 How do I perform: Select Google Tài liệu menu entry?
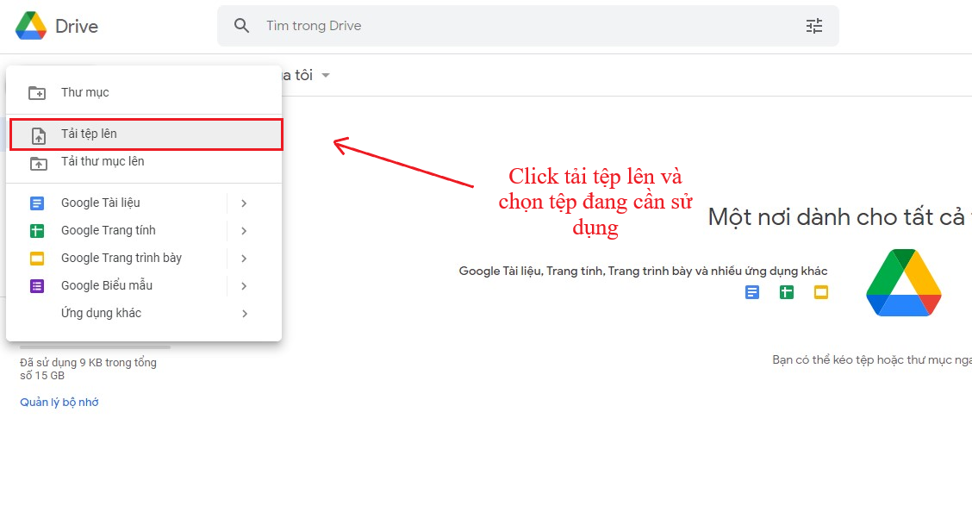tap(144, 203)
